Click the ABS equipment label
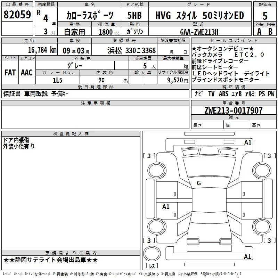278x278 pixels. (x=223, y=93)
